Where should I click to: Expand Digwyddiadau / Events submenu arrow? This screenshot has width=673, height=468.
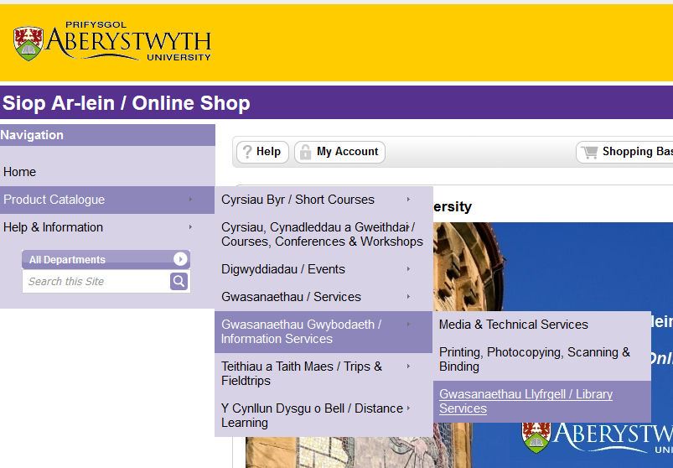(409, 268)
